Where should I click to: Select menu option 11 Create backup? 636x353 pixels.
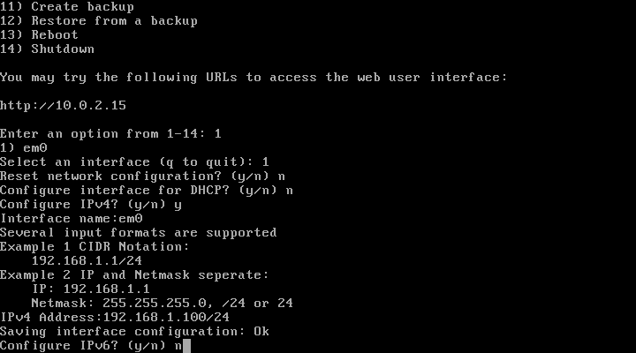coord(67,6)
